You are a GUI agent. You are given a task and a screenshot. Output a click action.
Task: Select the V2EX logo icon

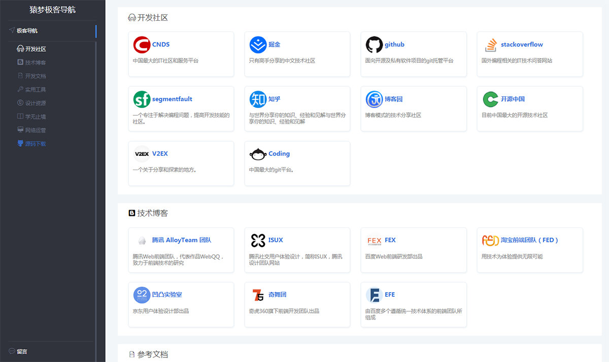click(x=142, y=154)
